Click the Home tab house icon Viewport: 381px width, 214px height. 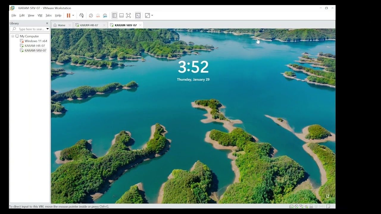(55, 25)
